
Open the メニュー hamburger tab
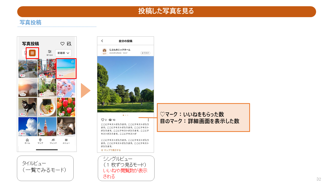tap(66, 141)
